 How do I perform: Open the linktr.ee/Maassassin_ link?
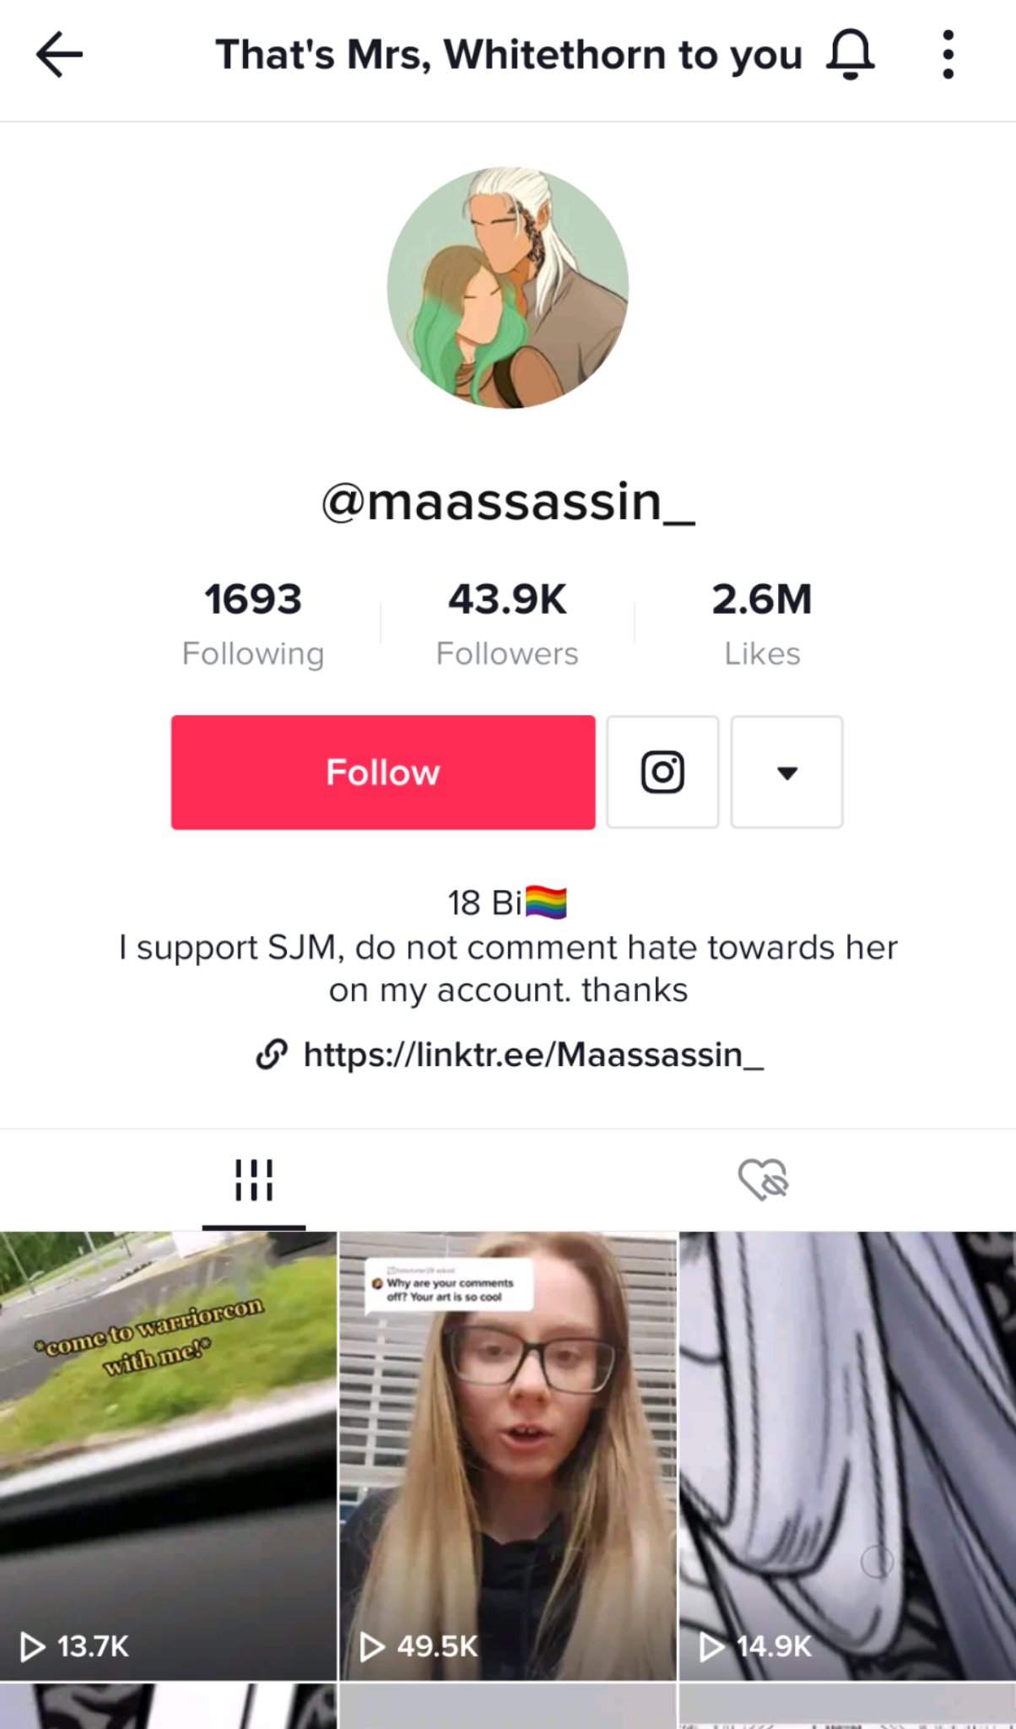pos(533,1054)
